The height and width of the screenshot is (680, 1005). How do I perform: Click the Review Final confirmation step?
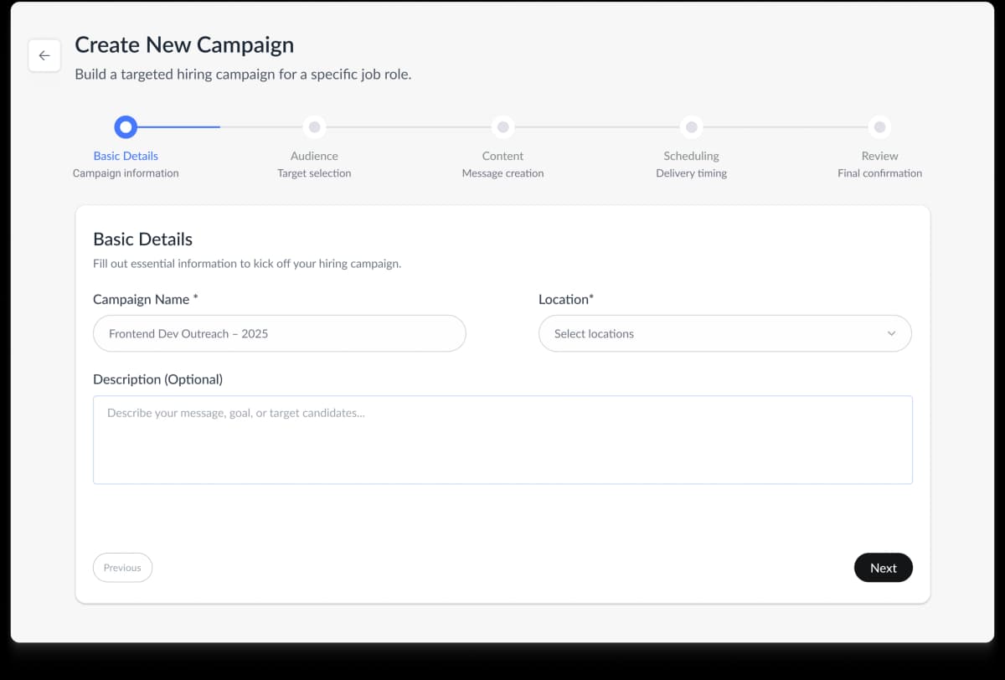pyautogui.click(x=879, y=164)
